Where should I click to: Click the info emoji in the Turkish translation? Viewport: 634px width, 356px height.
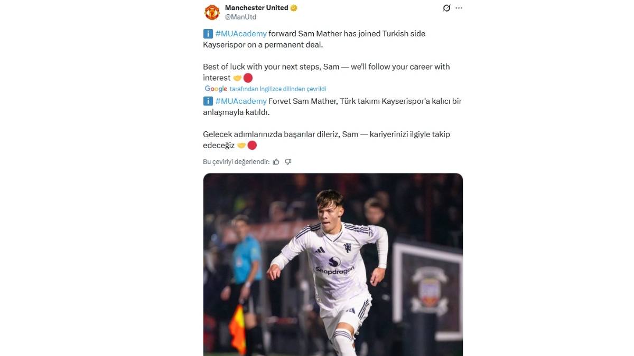(208, 101)
